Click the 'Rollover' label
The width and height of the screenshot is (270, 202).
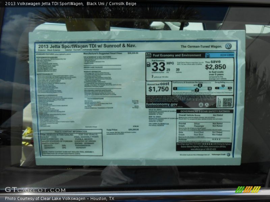click(x=183, y=139)
